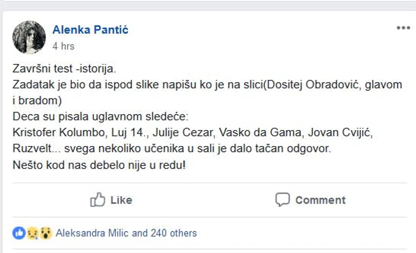Image resolution: width=416 pixels, height=253 pixels.
Task: View the "240 others" reactions list
Action: tap(173, 233)
